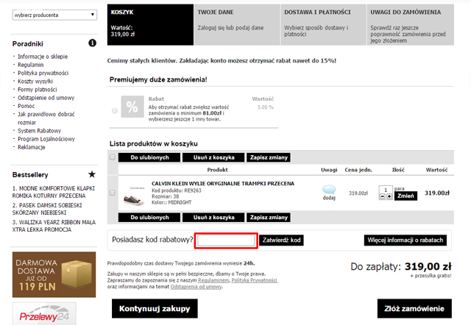Viewport: 471px width, 325px height.
Task: Click the minus quantity icon
Action: click(382, 197)
